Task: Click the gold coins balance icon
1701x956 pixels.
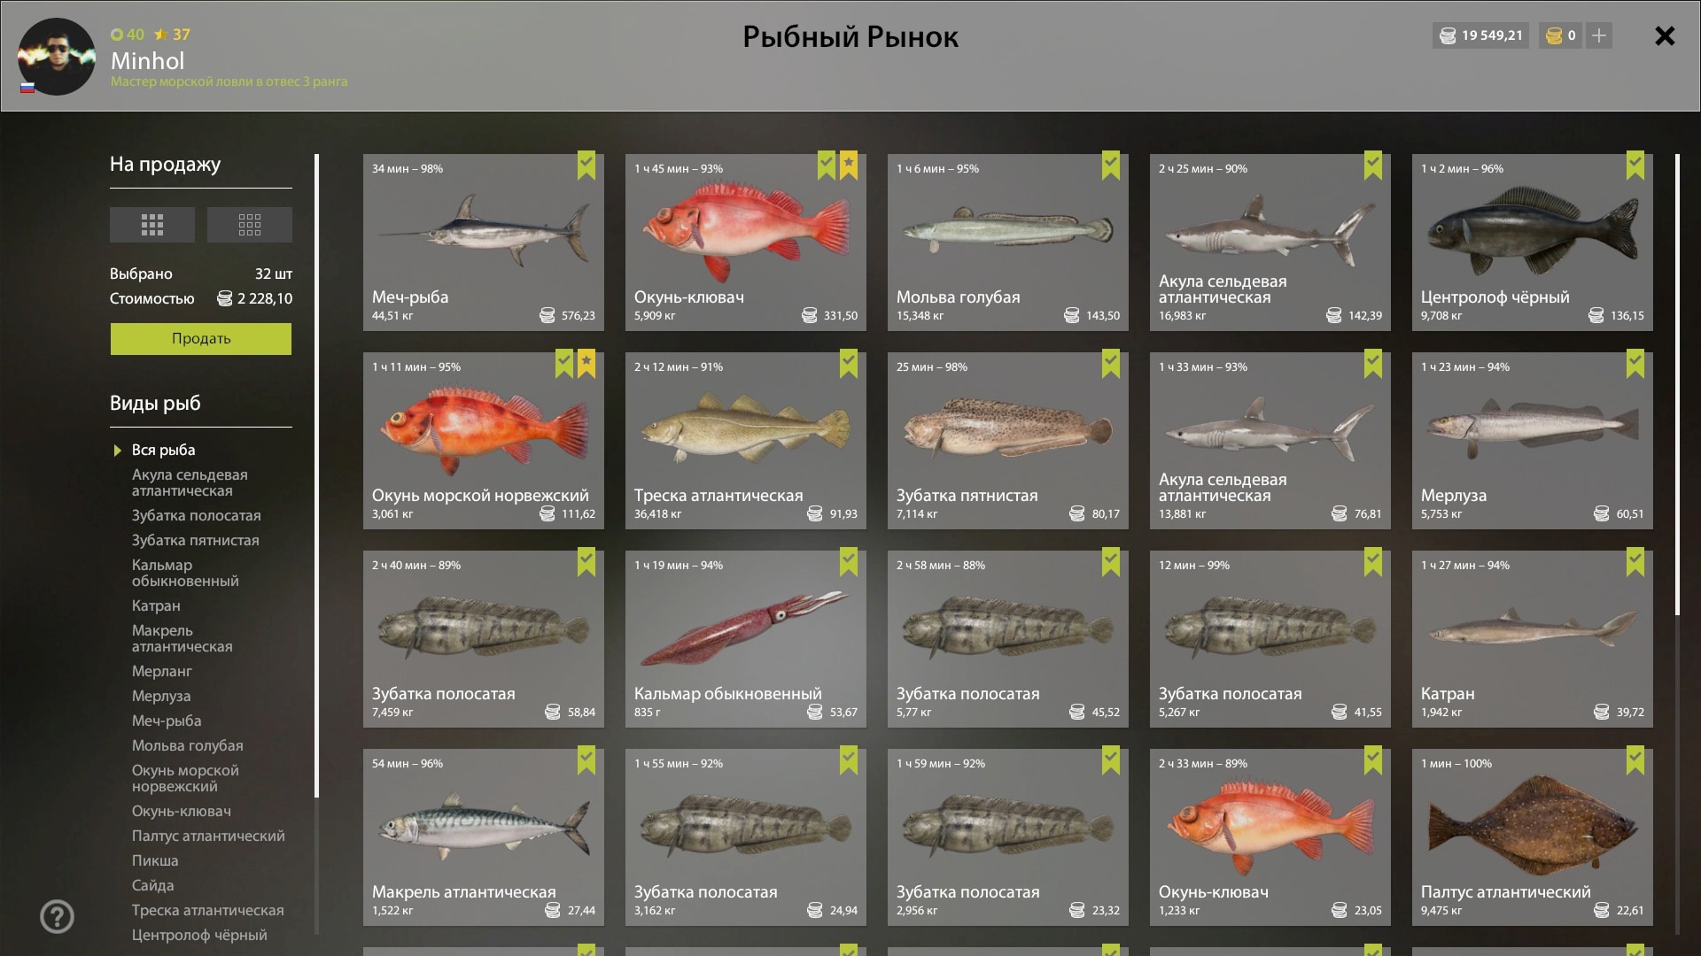Action: (x=1554, y=35)
